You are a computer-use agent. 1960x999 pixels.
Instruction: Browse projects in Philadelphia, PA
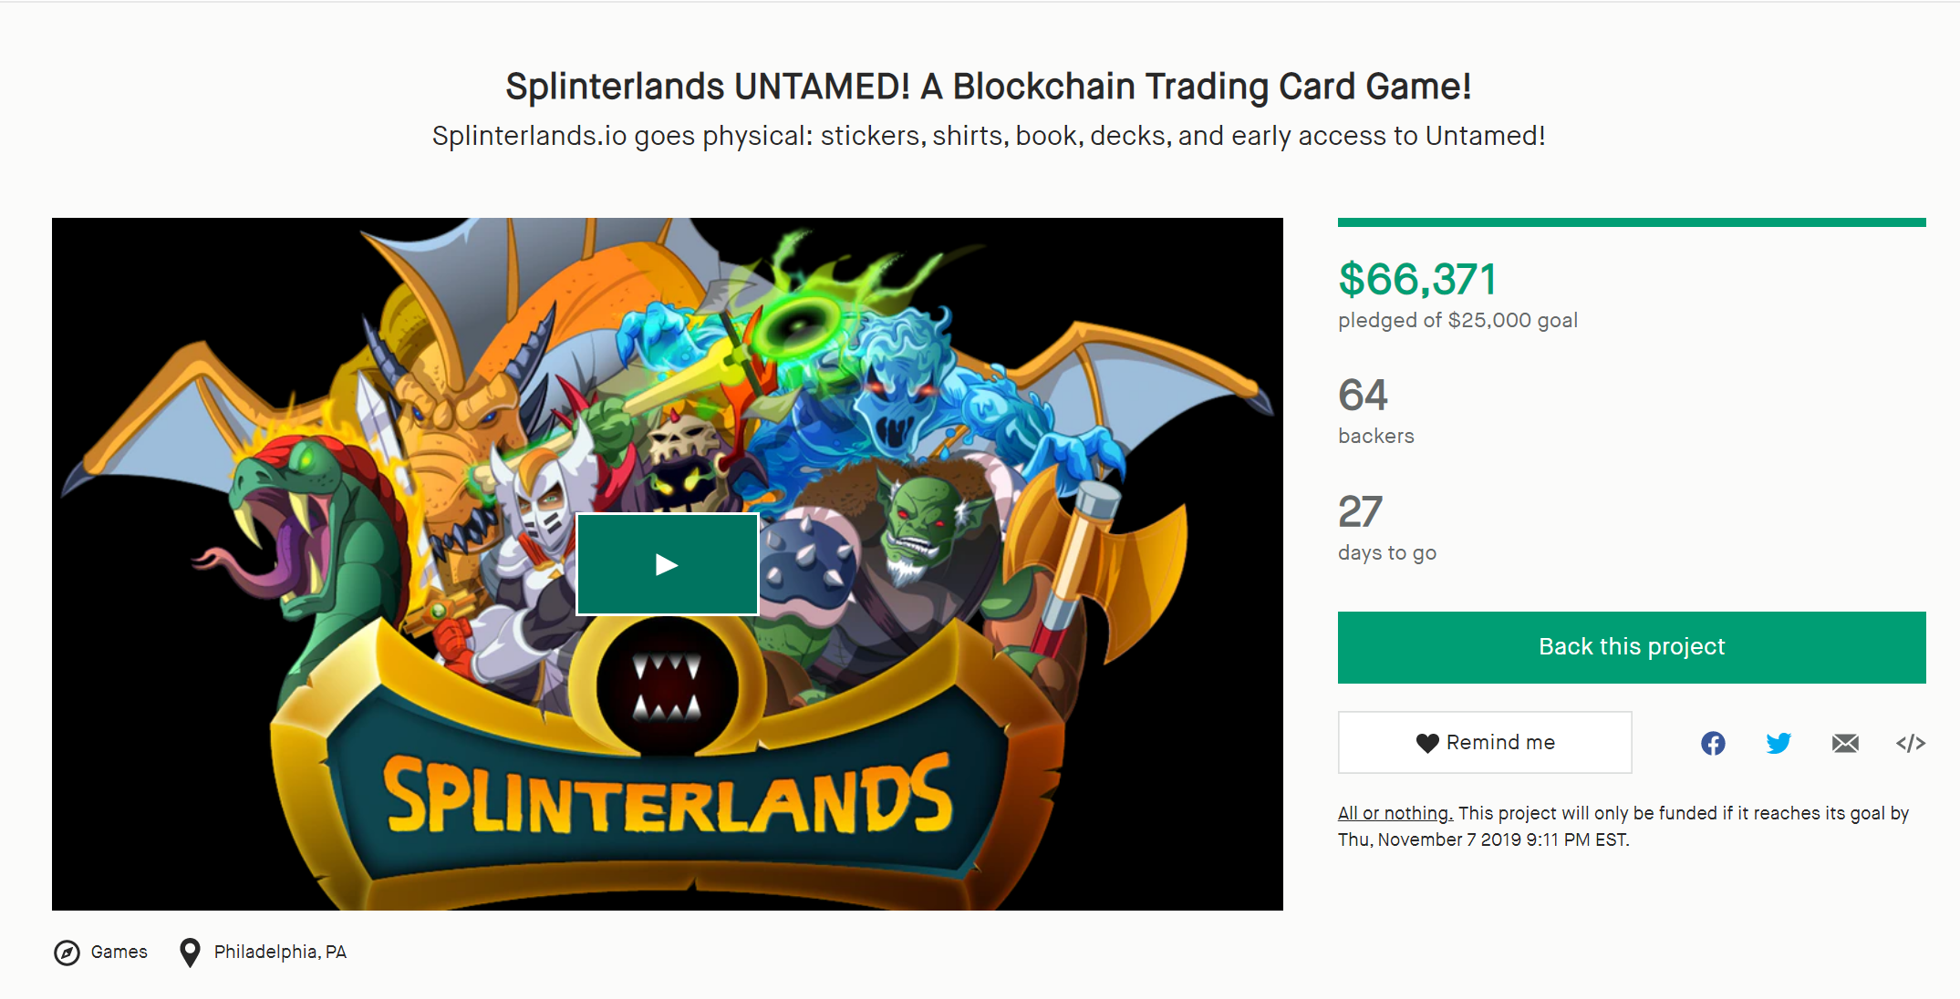[280, 952]
